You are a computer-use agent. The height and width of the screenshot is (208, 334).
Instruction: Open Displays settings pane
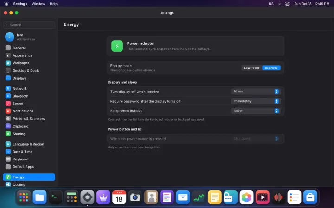29,78
